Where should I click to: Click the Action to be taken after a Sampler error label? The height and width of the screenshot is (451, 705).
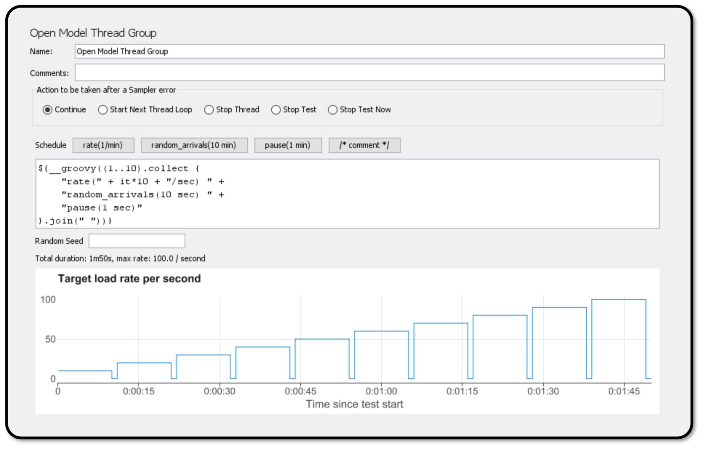pyautogui.click(x=106, y=90)
